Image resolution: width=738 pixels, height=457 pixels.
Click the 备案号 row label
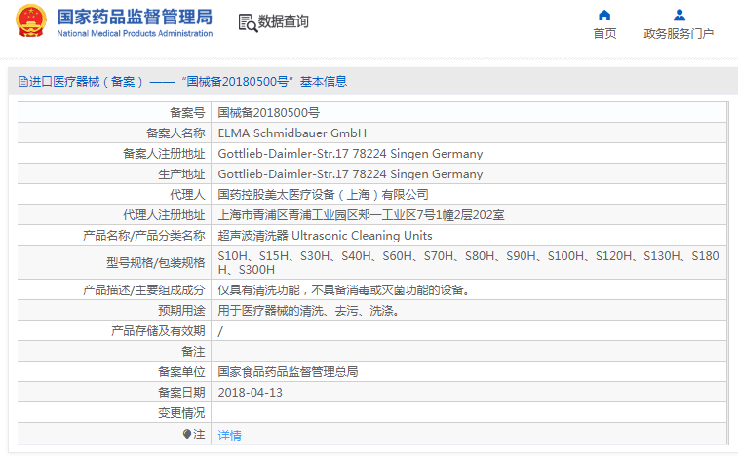point(187,113)
